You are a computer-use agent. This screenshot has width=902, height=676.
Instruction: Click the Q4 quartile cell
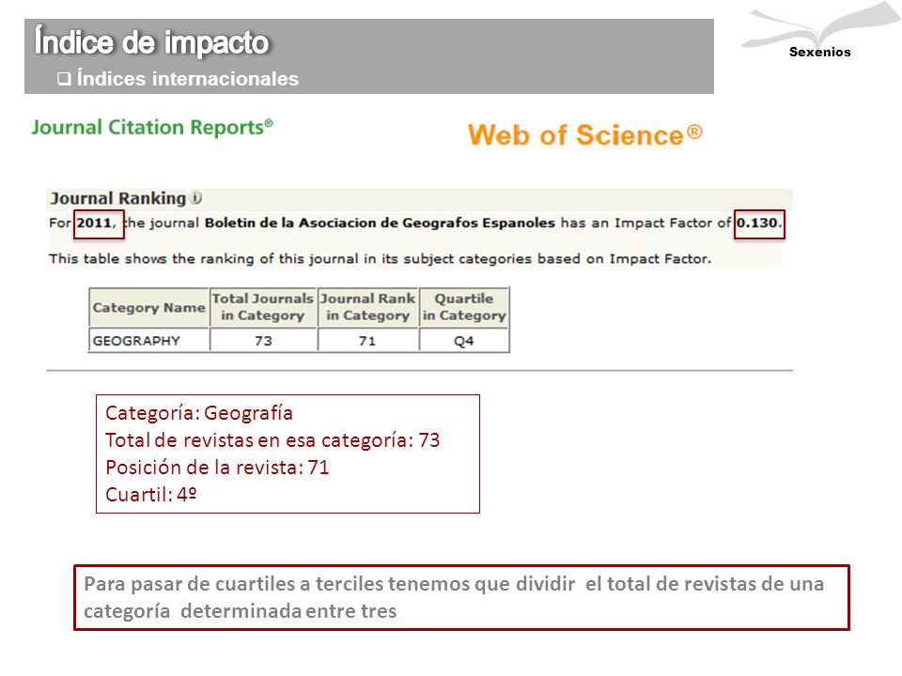(x=464, y=341)
